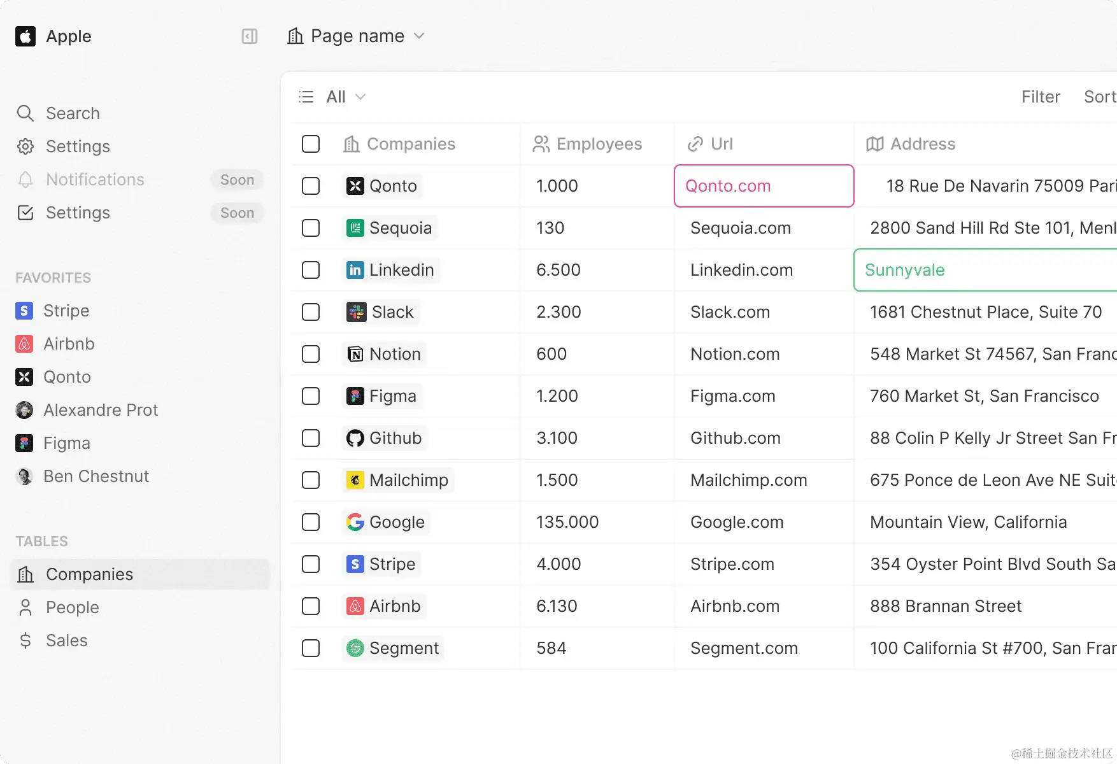Click the Qonto.com Url cell
Screen dimensions: 1117x764
coord(764,186)
